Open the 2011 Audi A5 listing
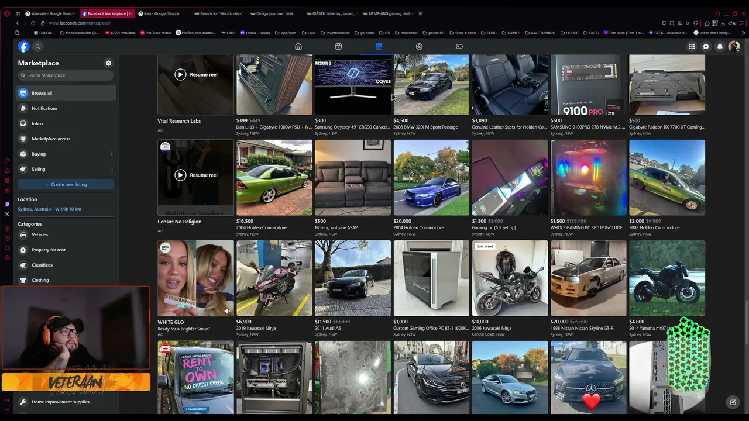749x421 pixels. coord(353,289)
